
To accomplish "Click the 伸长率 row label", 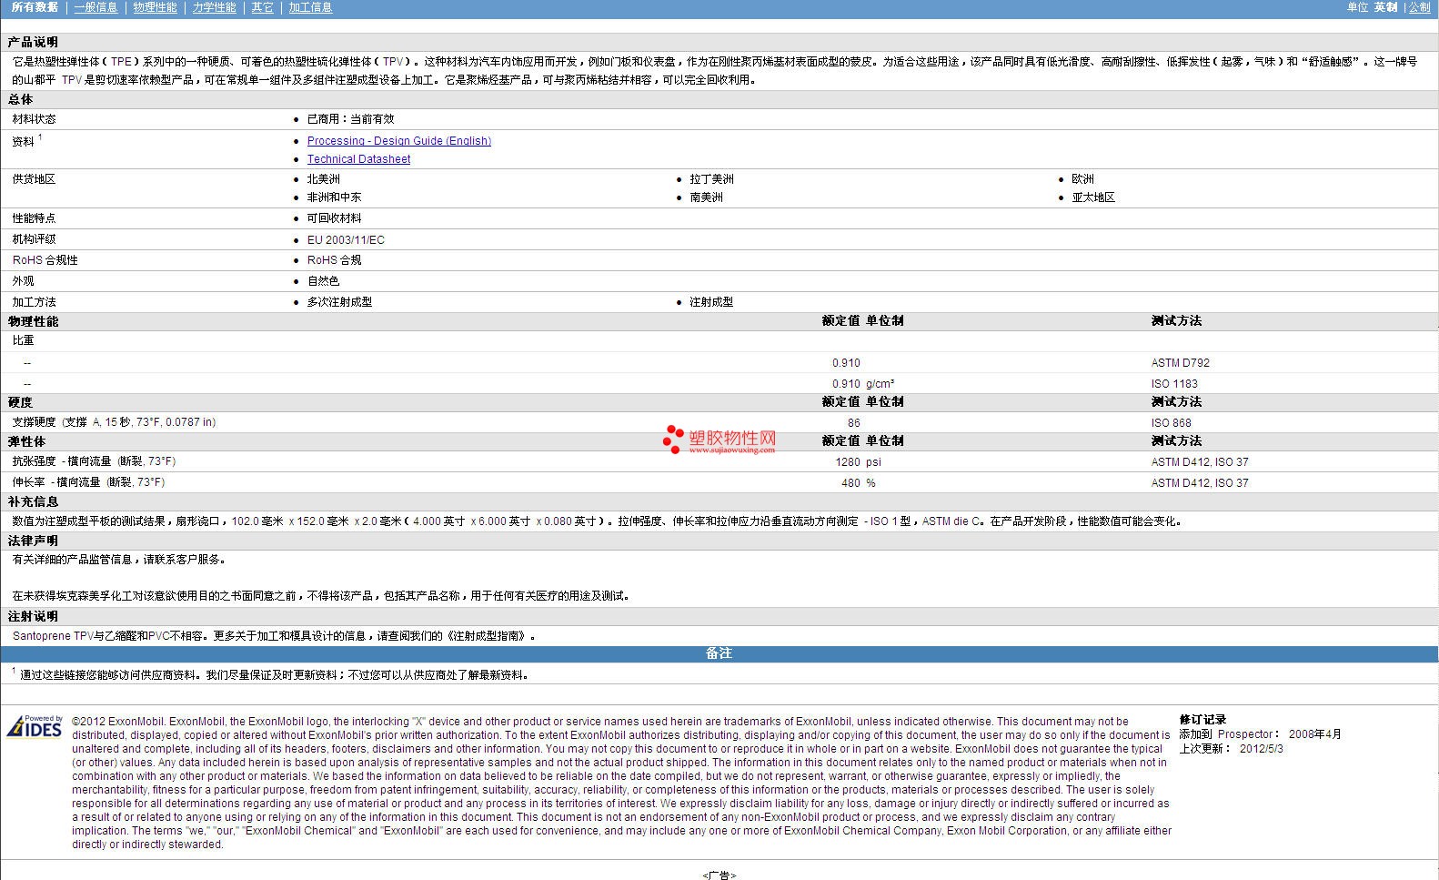I will tap(88, 482).
